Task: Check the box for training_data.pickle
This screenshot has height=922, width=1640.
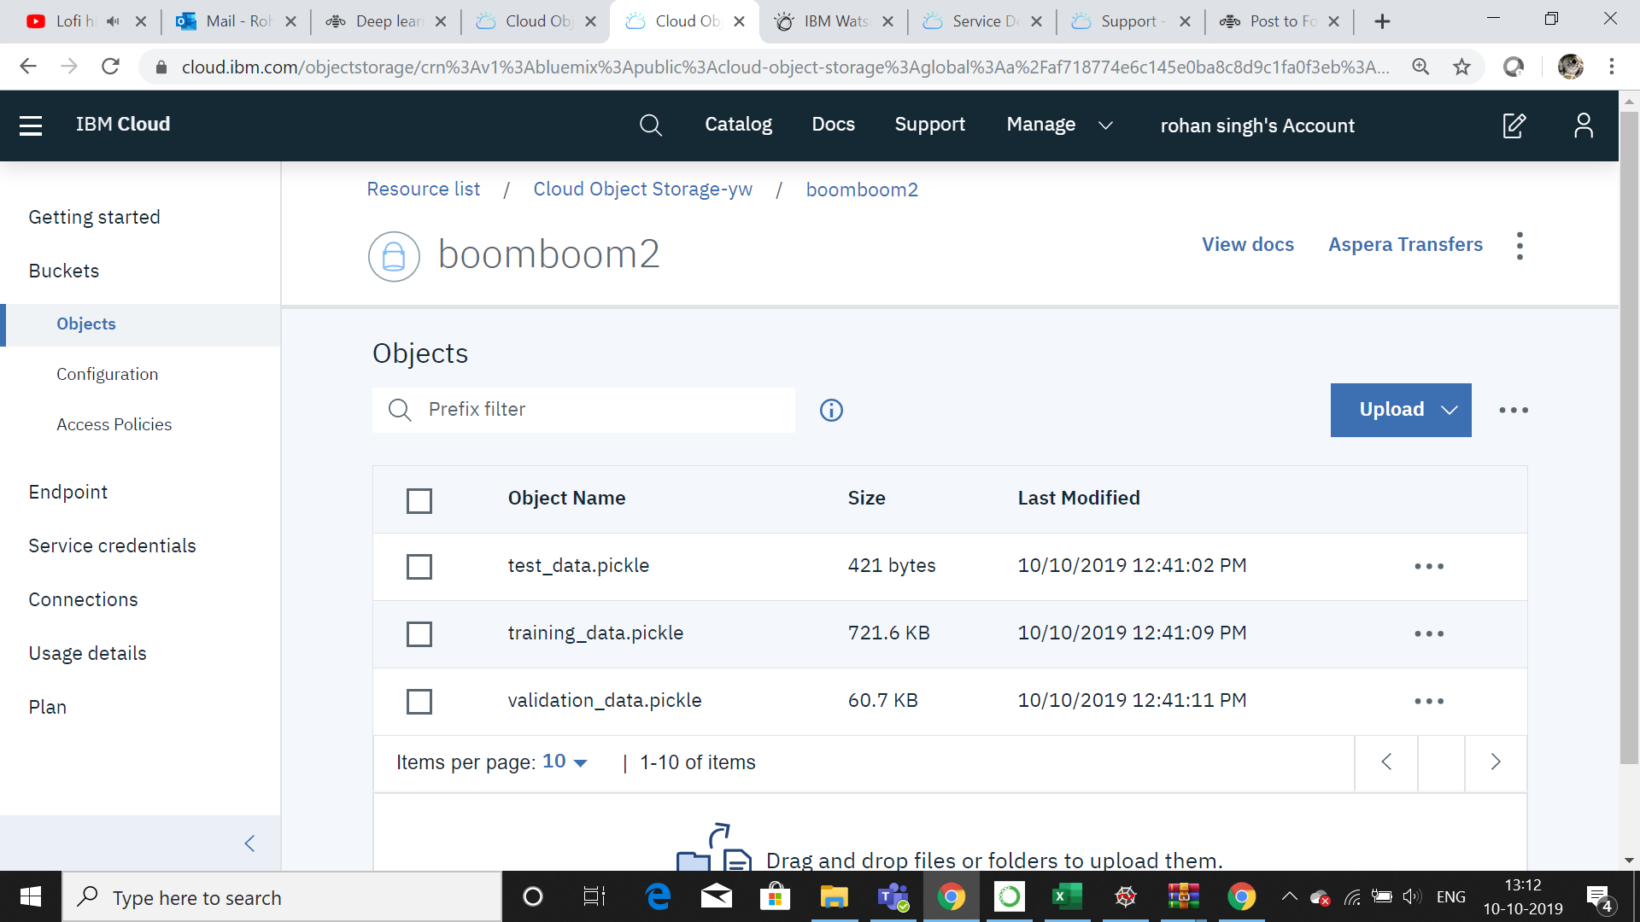Action: click(419, 634)
